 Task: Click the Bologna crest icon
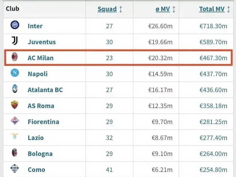tap(15, 152)
